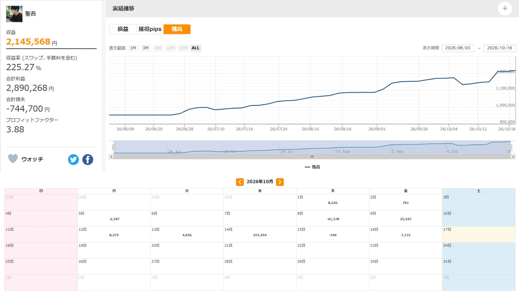519x292 pixels.
Task: Click the profit factor value 3.88
Action: [x=15, y=130]
